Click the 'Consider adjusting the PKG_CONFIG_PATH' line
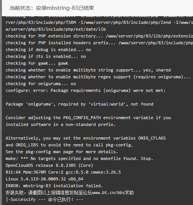 pyautogui.click(x=88, y=118)
